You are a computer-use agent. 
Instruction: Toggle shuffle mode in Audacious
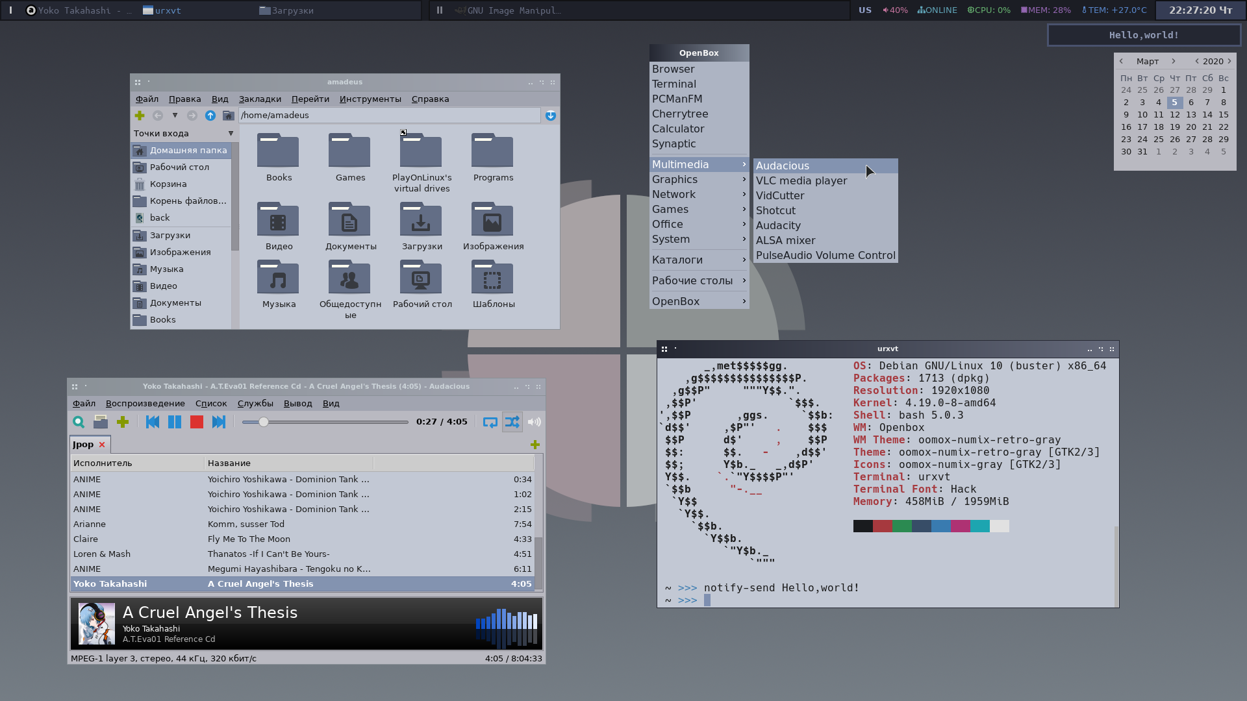pyautogui.click(x=512, y=422)
